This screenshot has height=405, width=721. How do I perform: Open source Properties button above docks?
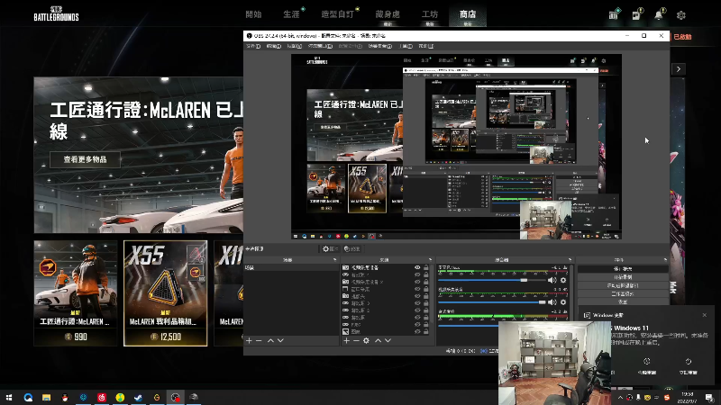pyautogui.click(x=331, y=249)
